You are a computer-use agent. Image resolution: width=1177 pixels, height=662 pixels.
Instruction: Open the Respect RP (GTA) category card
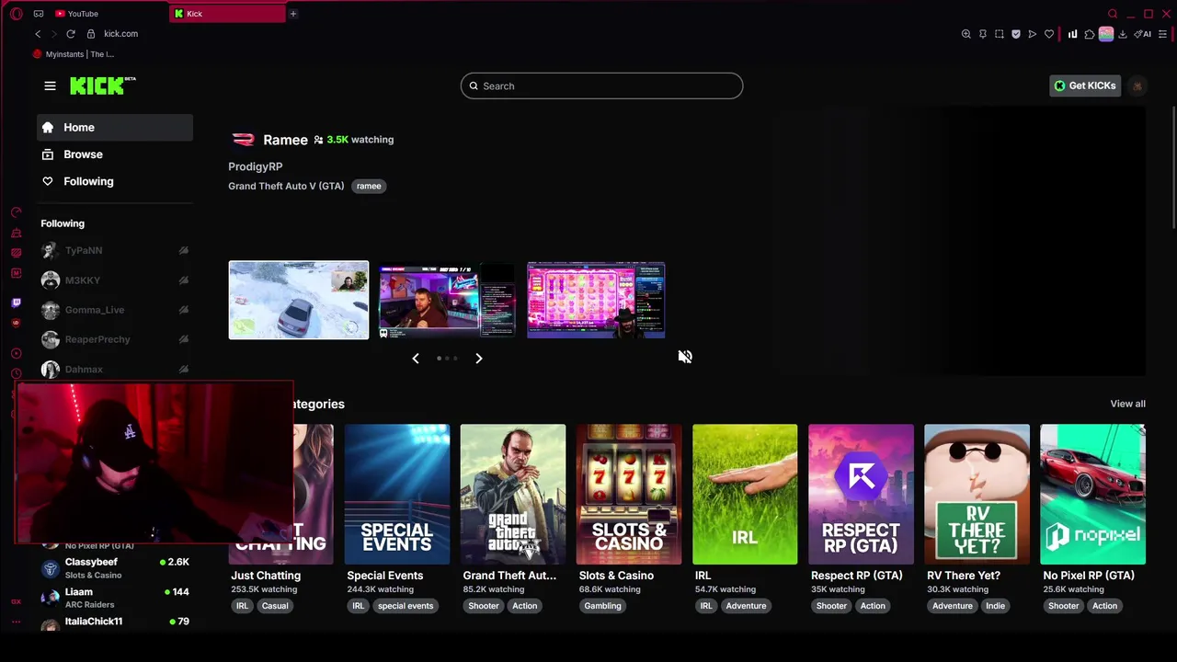(860, 494)
